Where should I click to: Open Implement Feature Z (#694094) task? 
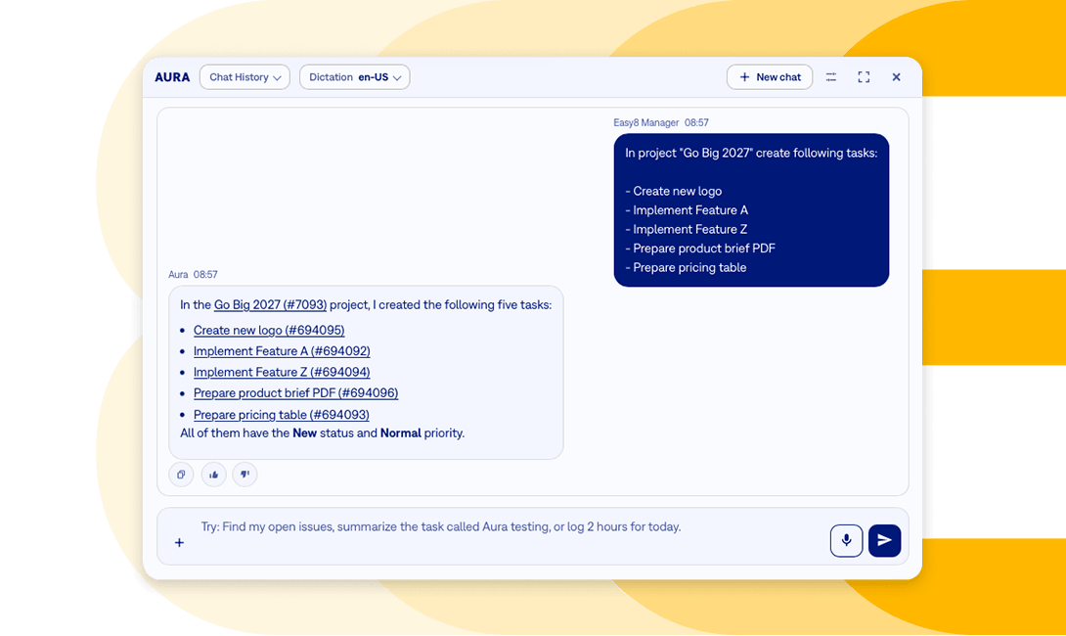pos(282,372)
